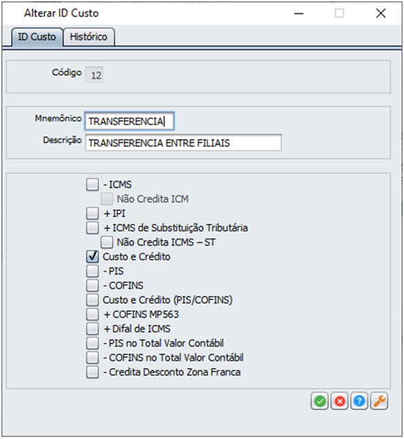Toggle Custo e Crédito (PIS/COFINS) checkbox
The width and height of the screenshot is (404, 439).
tap(92, 300)
